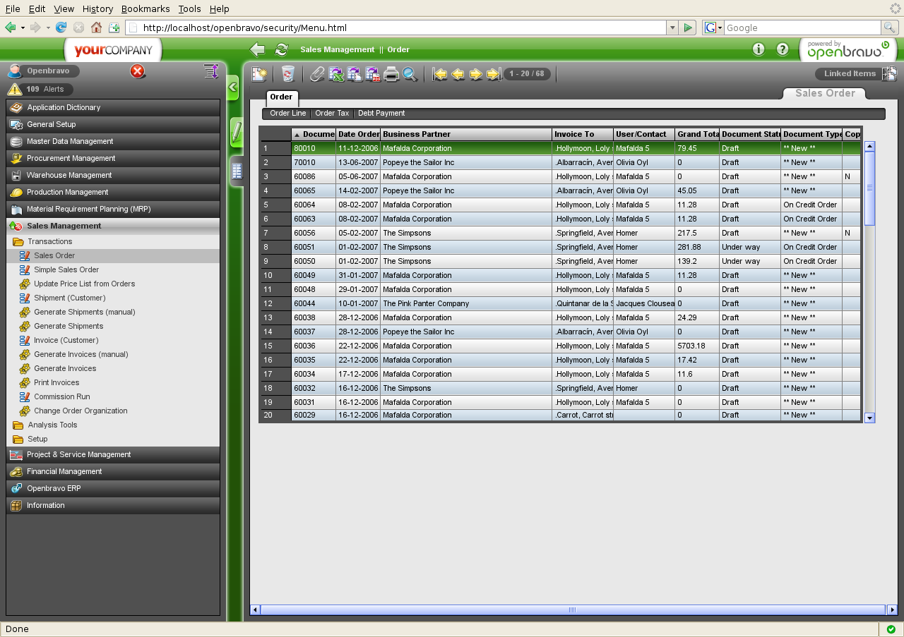This screenshot has width=904, height=637.
Task: Open the browser URL history dropdown
Action: click(x=672, y=28)
